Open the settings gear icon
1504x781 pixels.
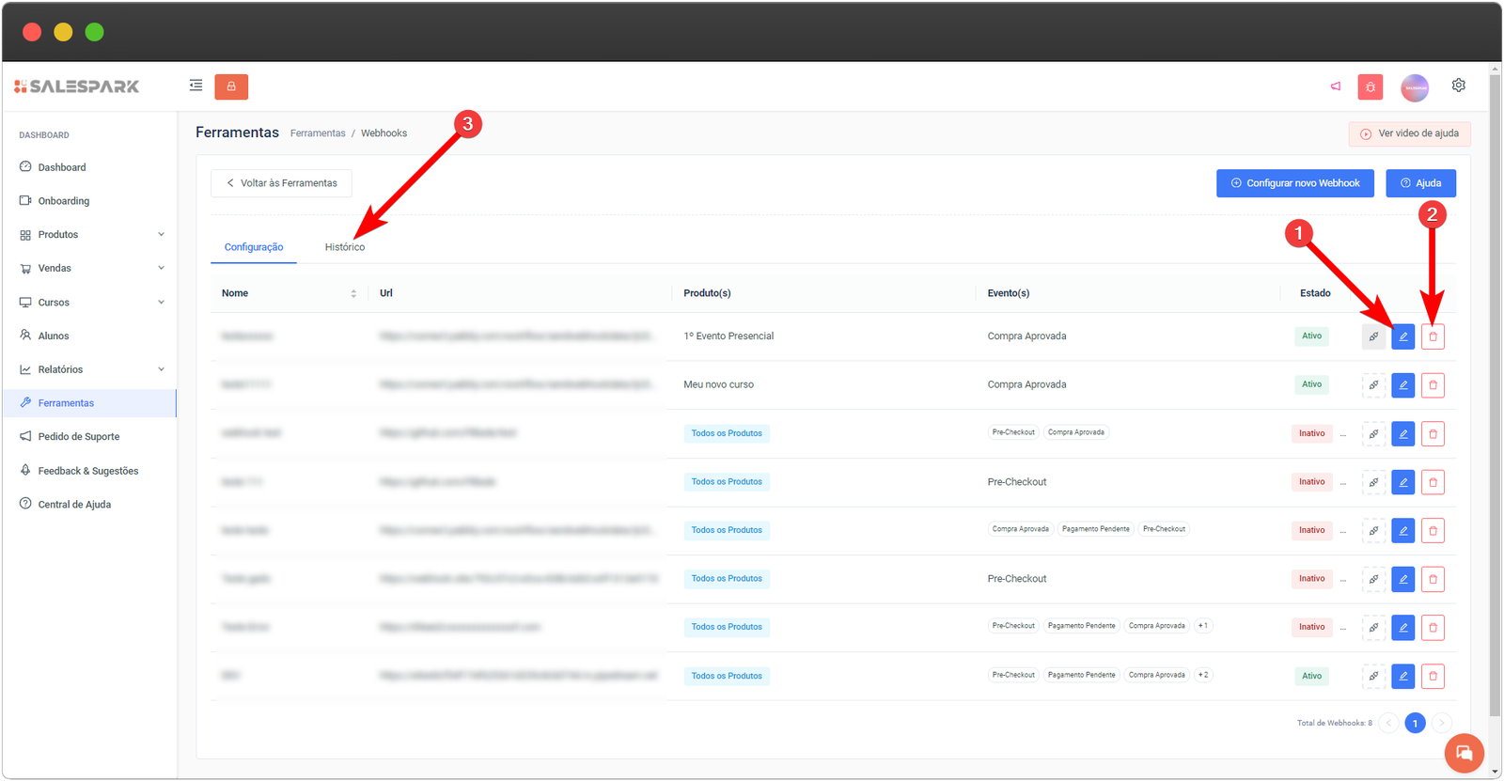[x=1458, y=86]
